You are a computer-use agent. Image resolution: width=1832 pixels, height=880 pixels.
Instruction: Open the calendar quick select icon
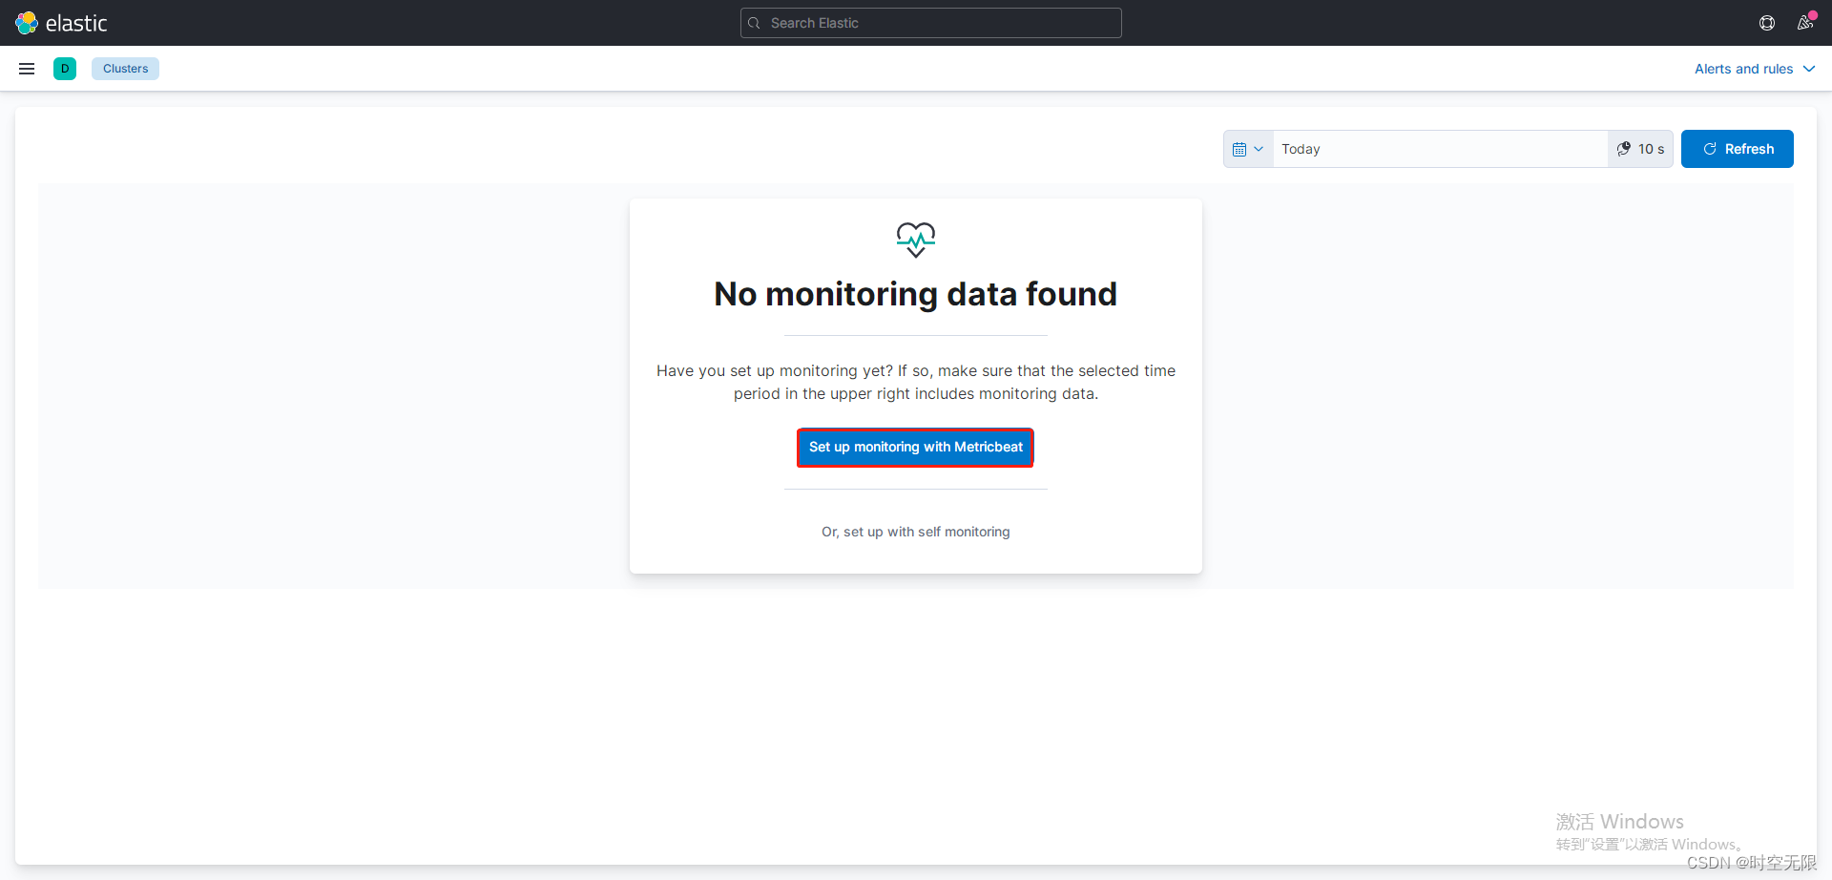(1241, 148)
